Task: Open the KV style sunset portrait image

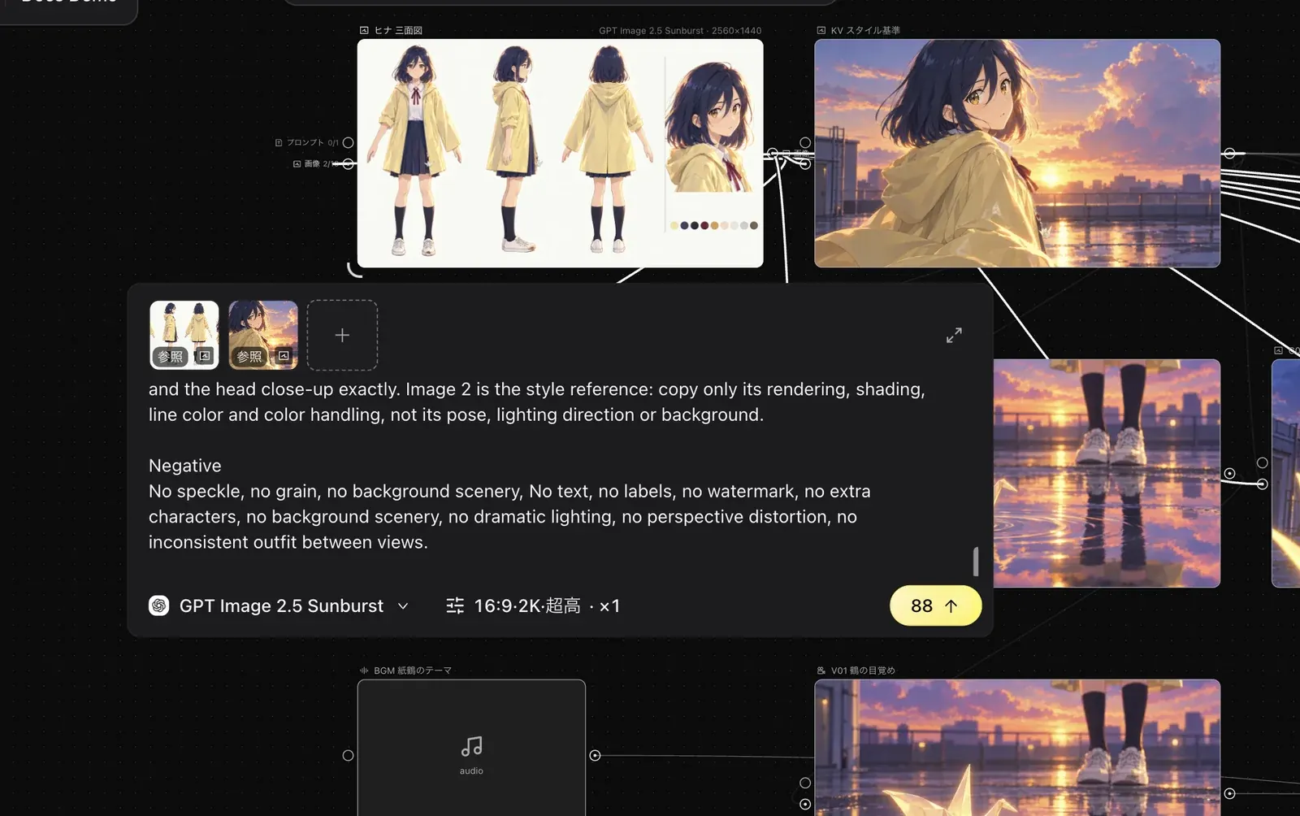Action: coord(1017,153)
